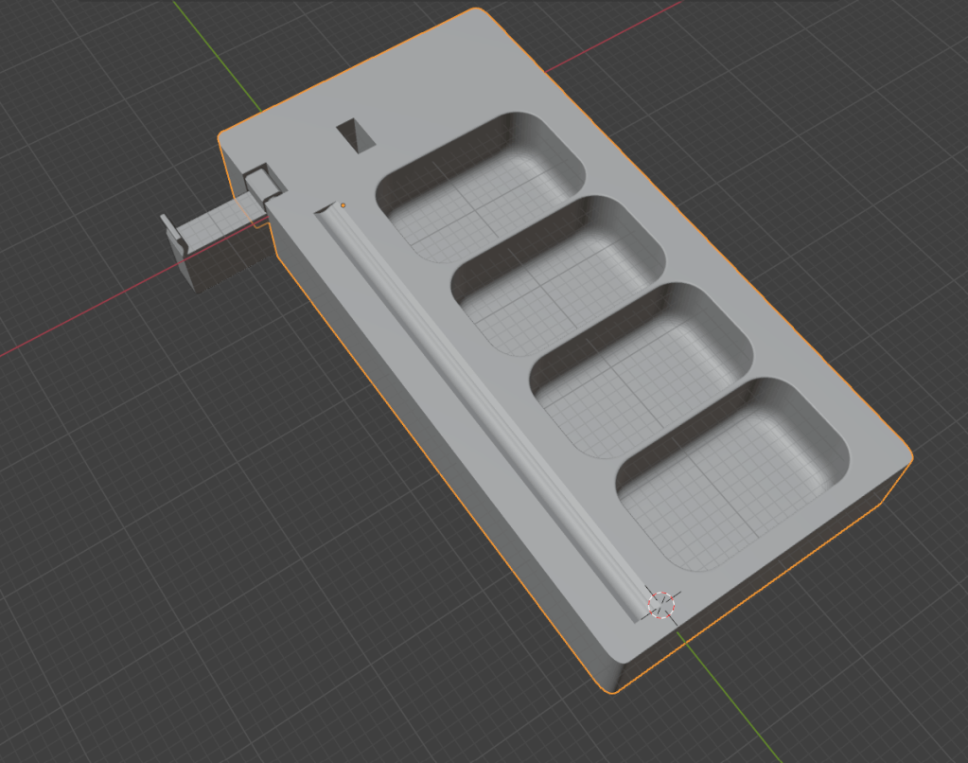Click the small rectangular hole near tray top
The image size is (968, 763).
point(356,134)
